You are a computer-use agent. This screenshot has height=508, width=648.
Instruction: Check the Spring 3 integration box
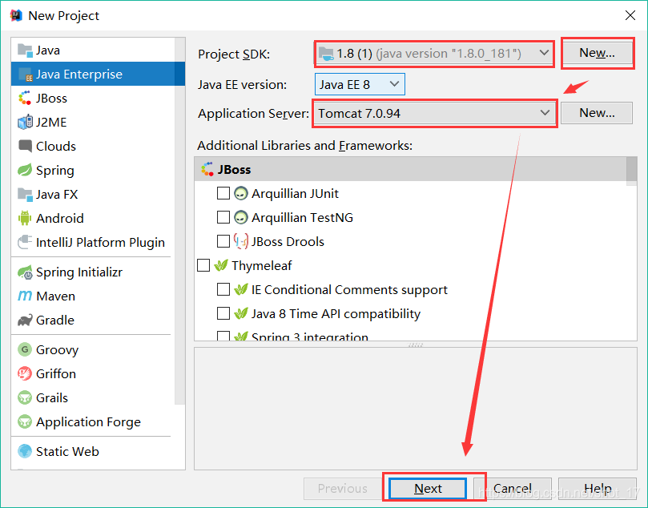point(223,336)
